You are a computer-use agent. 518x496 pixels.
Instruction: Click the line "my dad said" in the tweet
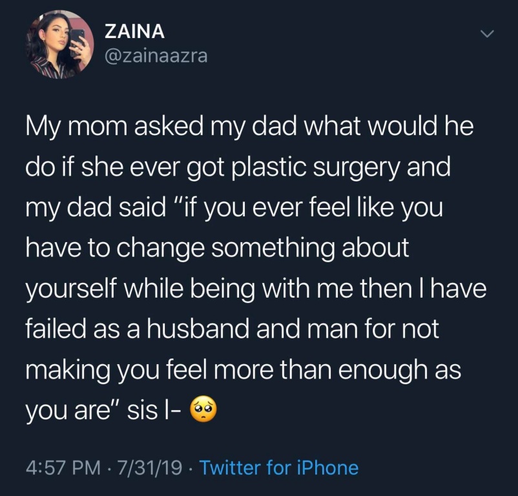click(96, 209)
